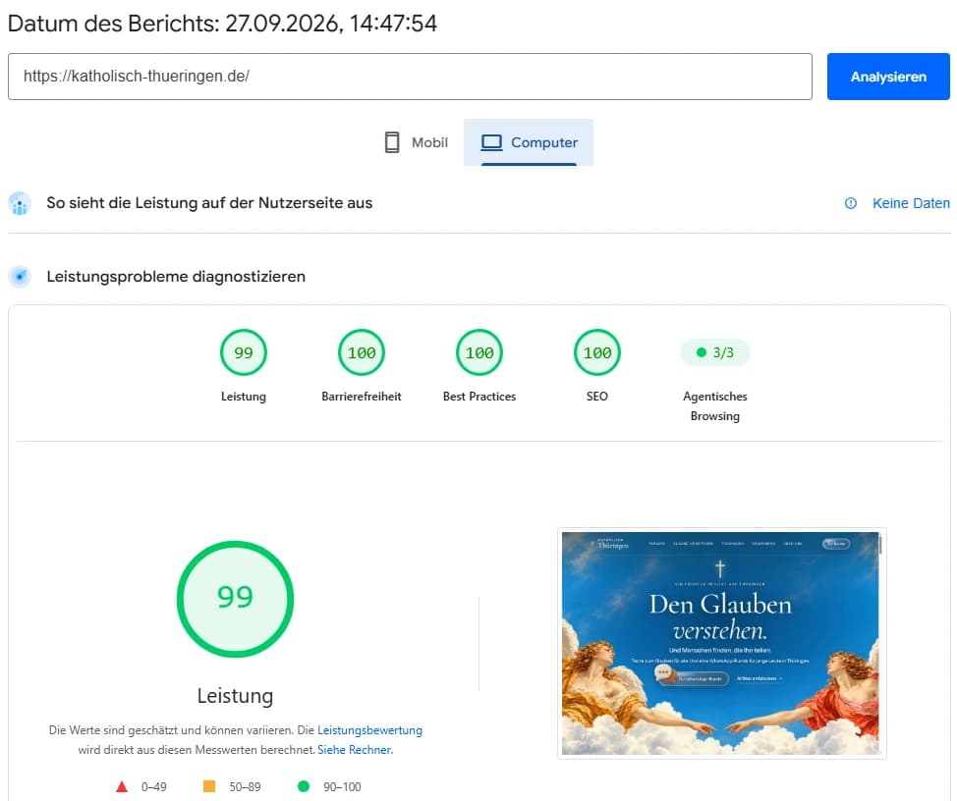The width and height of the screenshot is (957, 801).
Task: Click the Leistung label under the small gauge
Action: click(244, 397)
